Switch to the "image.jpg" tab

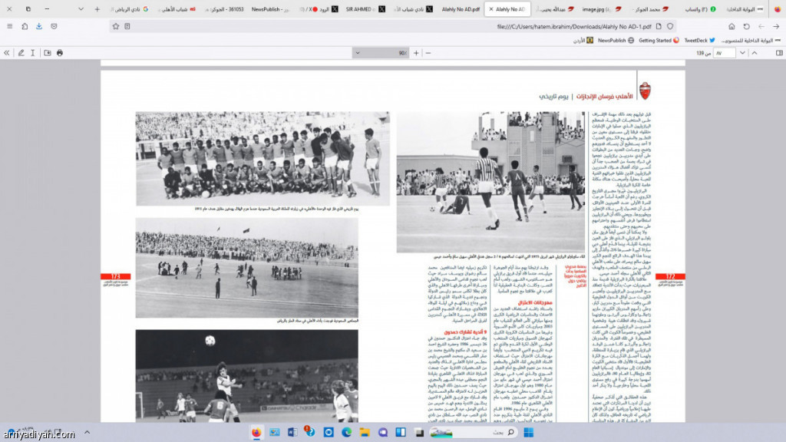[597, 9]
